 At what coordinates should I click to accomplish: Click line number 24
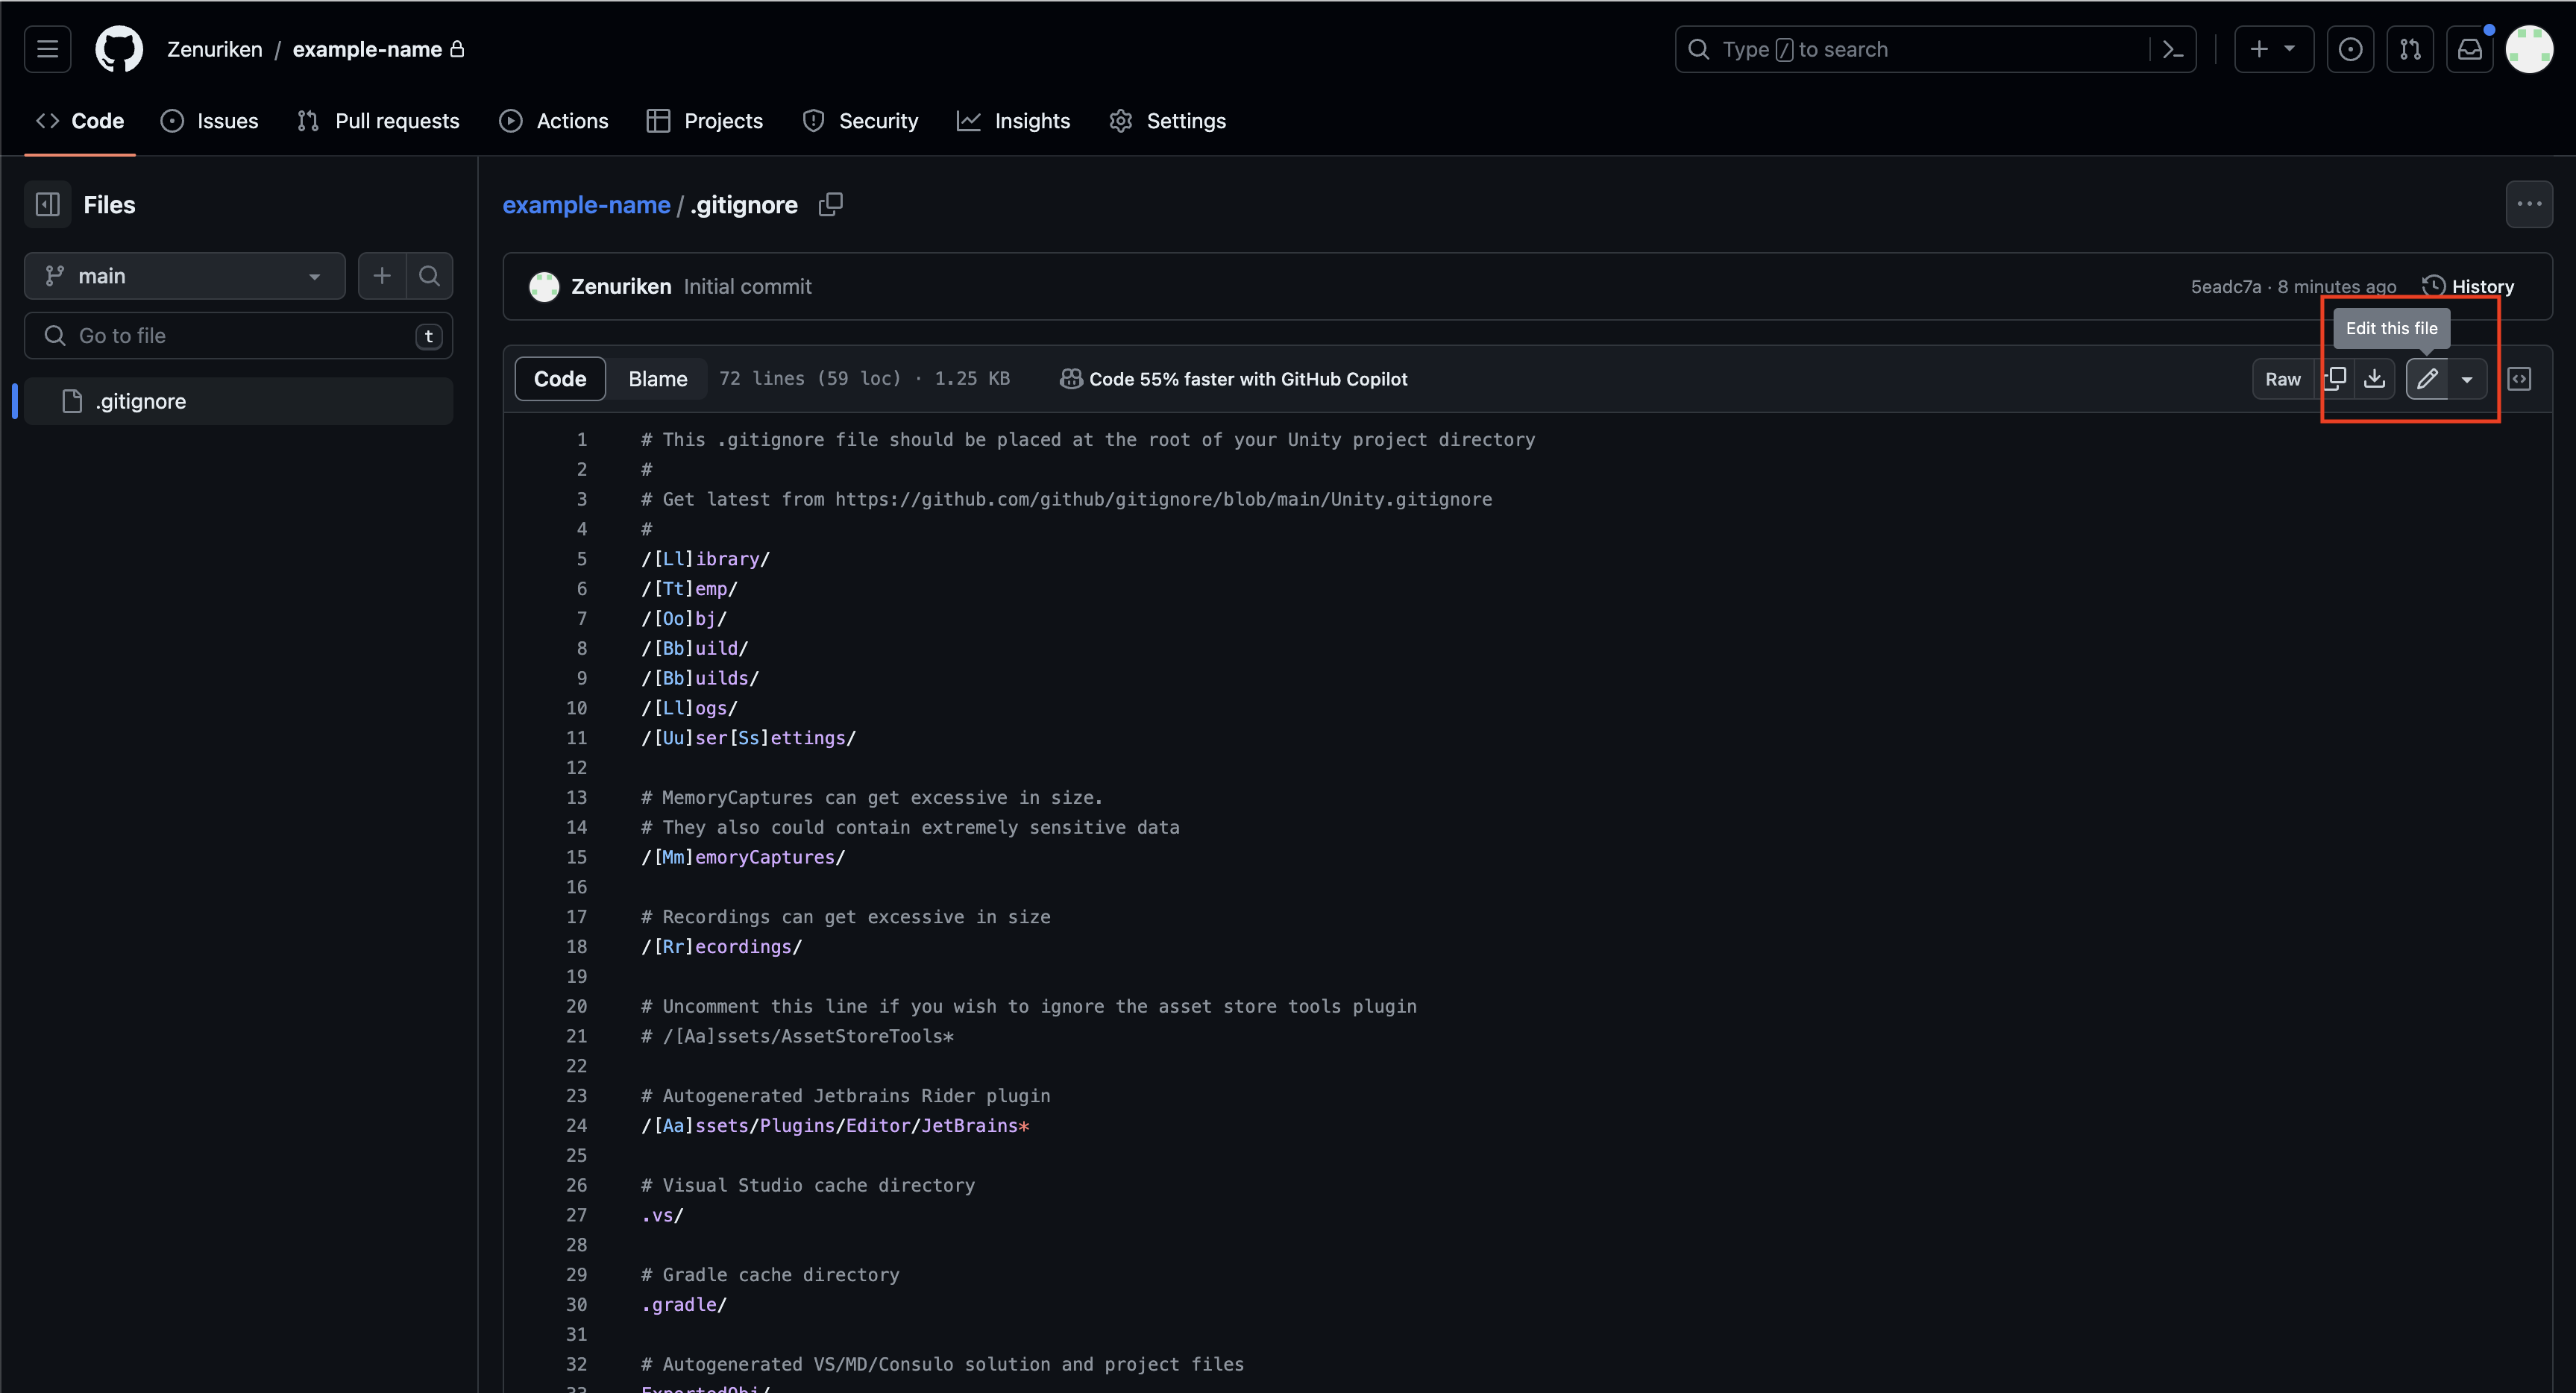click(577, 1126)
